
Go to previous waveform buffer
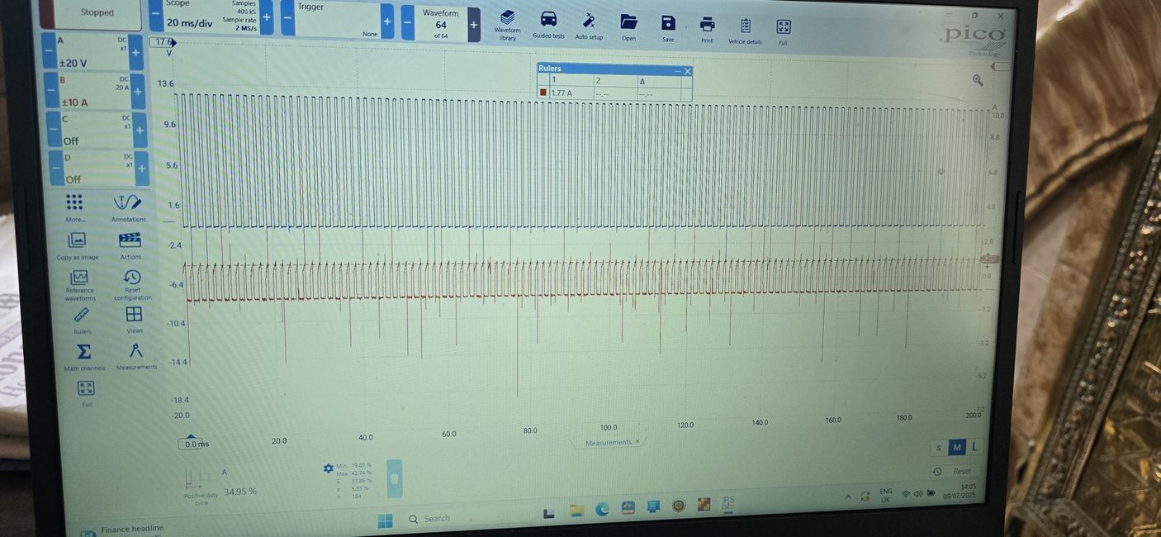point(408,22)
